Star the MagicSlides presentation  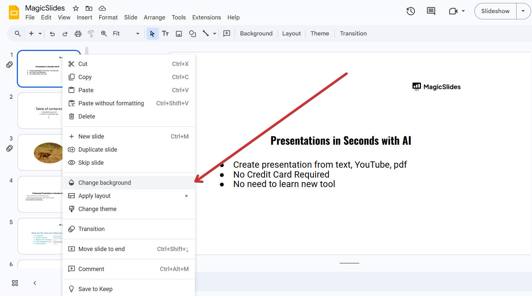[76, 8]
